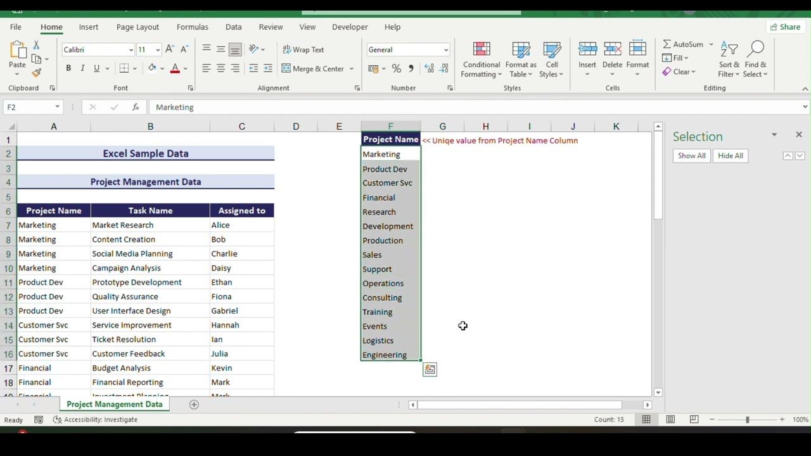Switch to Normal view icon
The height and width of the screenshot is (456, 811).
pos(646,419)
